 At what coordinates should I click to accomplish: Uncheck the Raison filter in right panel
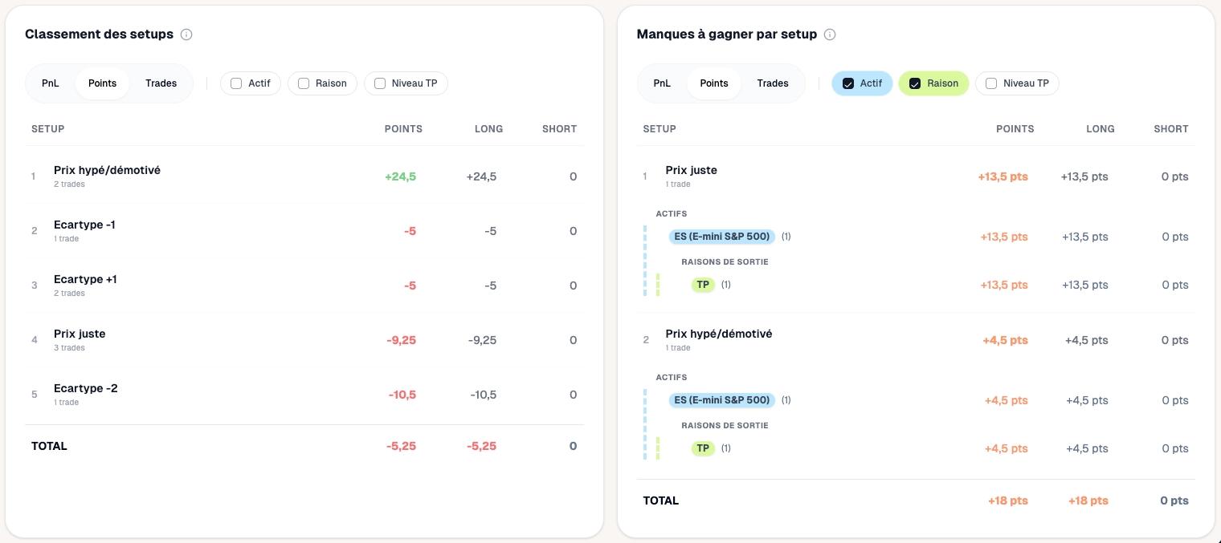tap(916, 83)
